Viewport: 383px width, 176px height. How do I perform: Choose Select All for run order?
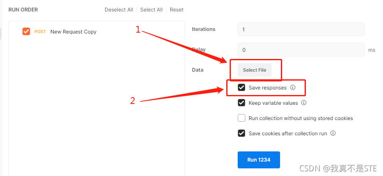[x=151, y=10]
